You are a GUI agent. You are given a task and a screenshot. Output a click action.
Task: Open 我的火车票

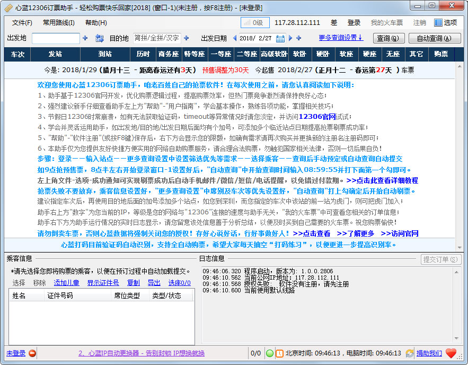[x=387, y=23]
